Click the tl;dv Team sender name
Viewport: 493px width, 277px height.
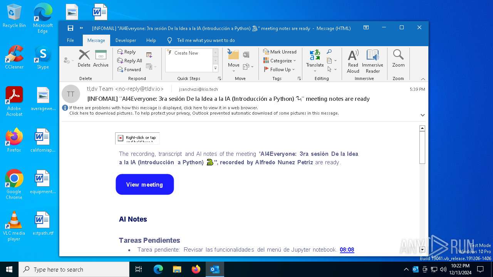(125, 89)
